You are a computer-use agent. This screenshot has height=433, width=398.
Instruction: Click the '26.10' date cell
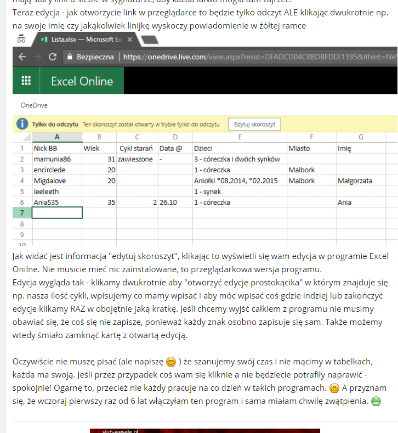point(175,202)
